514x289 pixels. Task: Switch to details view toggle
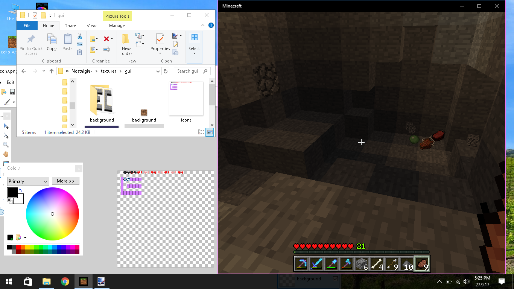pyautogui.click(x=201, y=132)
